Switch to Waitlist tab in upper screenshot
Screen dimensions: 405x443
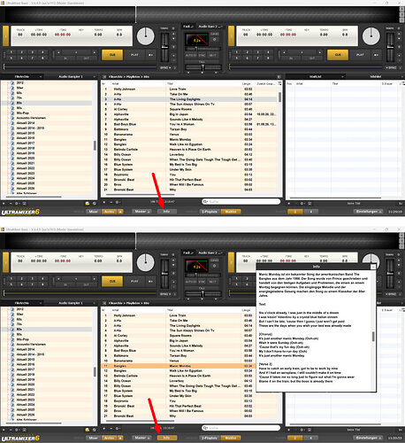pos(316,77)
